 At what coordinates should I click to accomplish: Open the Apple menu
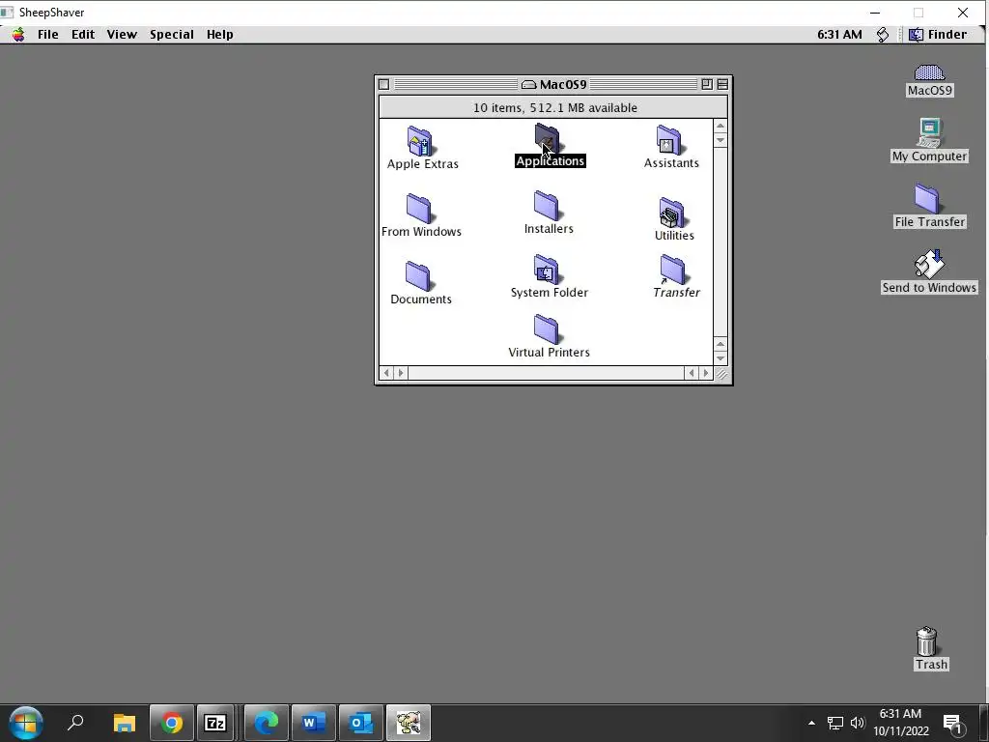click(18, 35)
